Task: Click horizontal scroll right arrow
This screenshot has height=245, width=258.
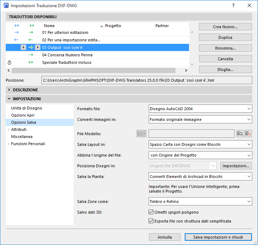Action: coord(186,70)
